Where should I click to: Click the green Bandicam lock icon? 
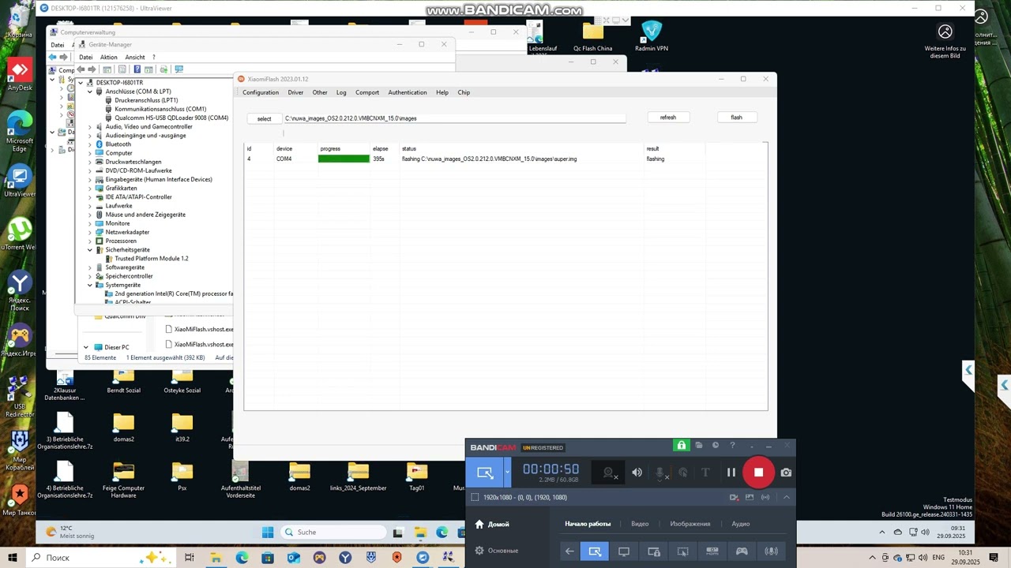tap(681, 446)
